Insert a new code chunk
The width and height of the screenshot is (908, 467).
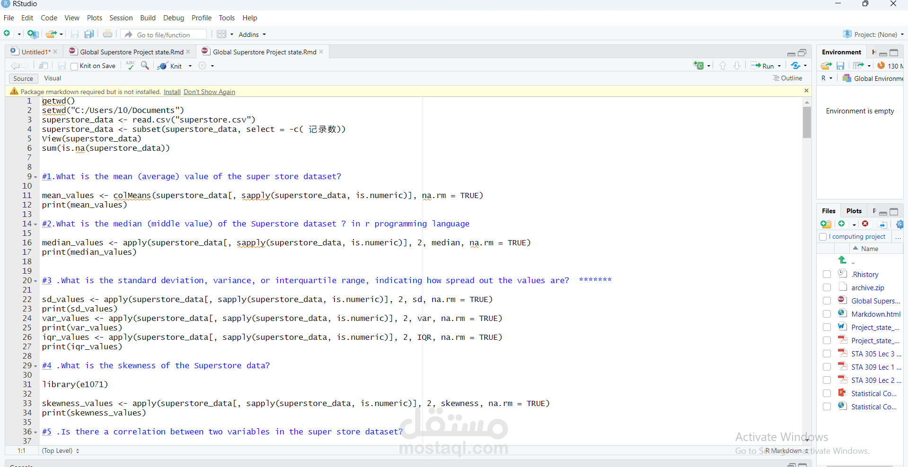[x=699, y=66]
